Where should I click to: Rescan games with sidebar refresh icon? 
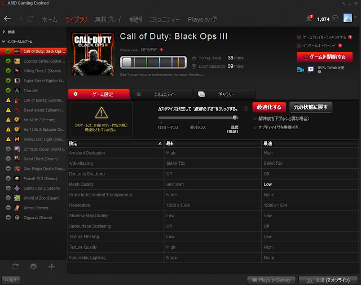(x=15, y=267)
